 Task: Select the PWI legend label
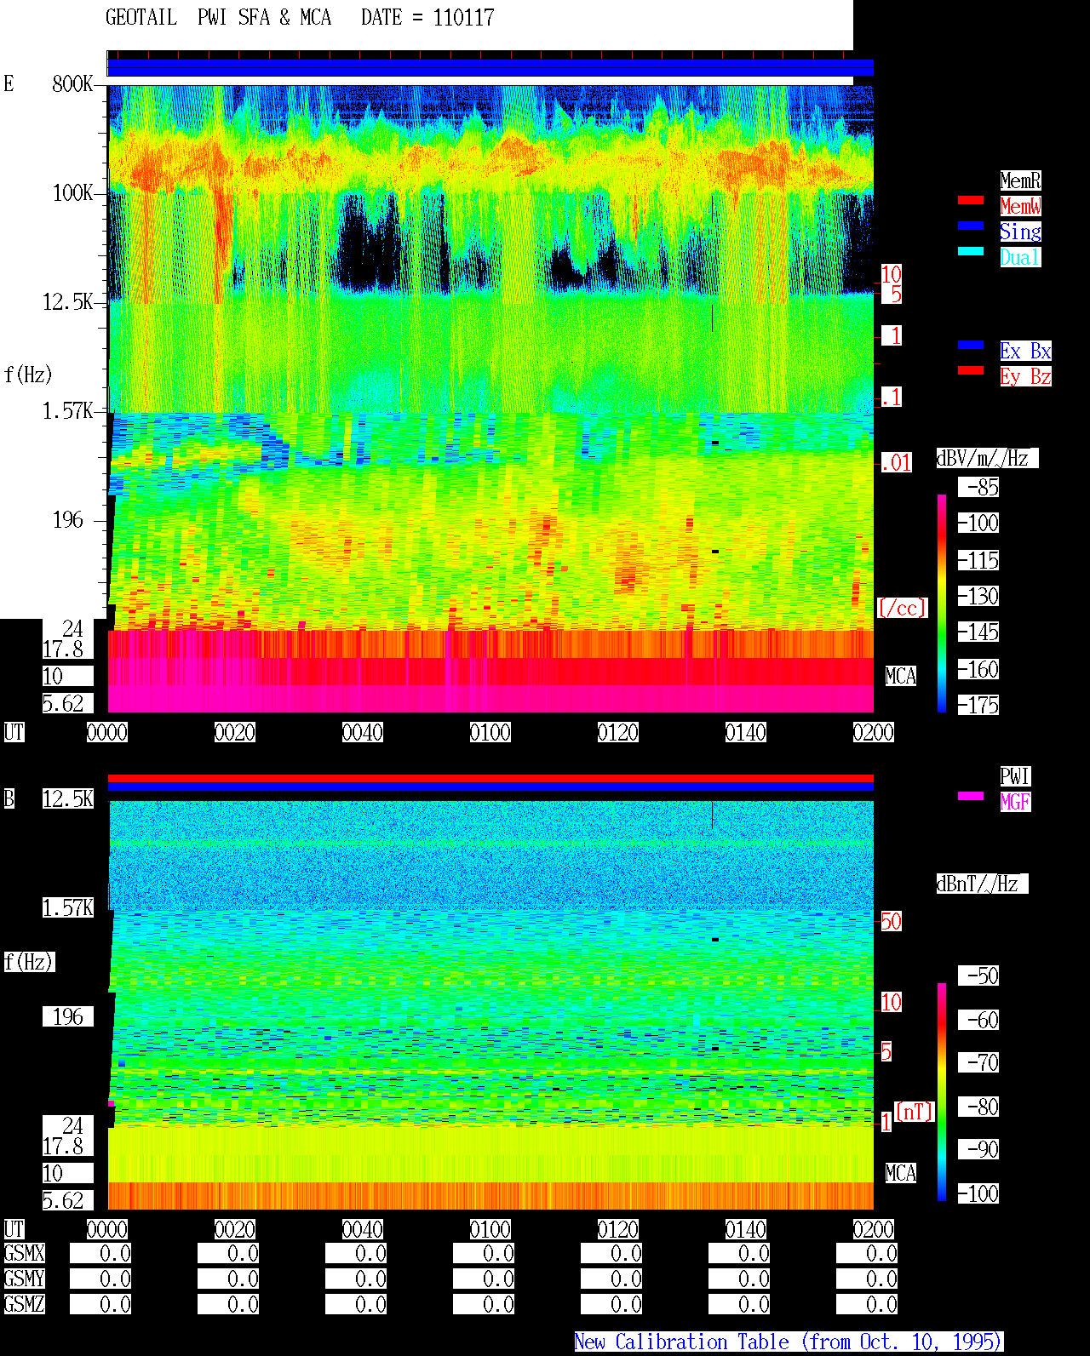coord(1015,776)
